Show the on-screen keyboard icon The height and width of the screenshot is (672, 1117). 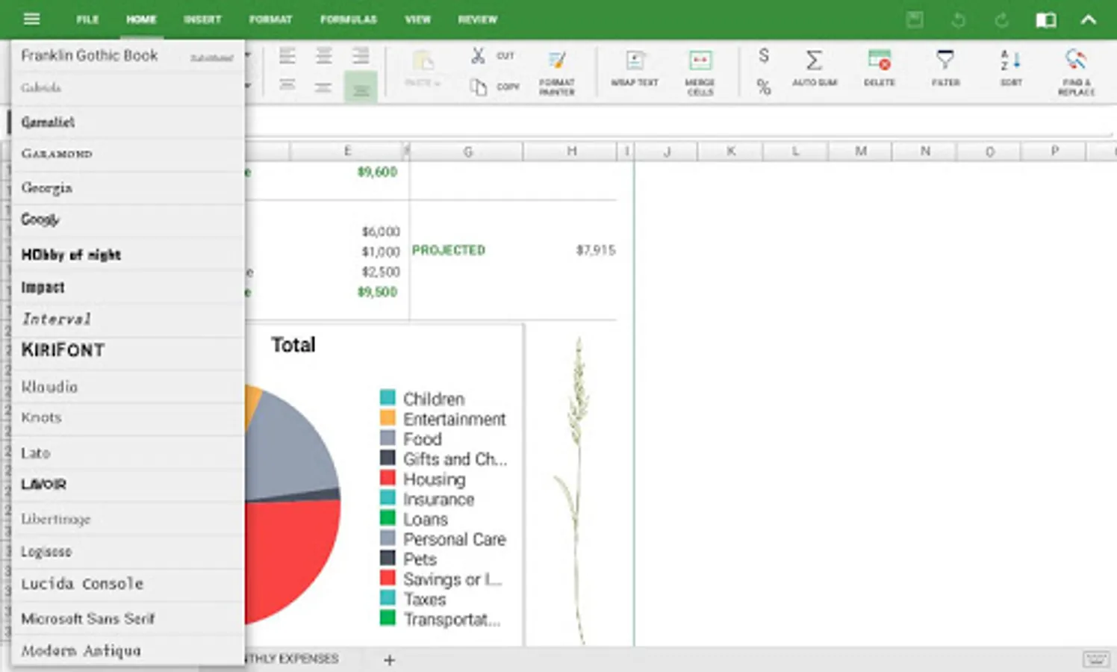point(1096,659)
